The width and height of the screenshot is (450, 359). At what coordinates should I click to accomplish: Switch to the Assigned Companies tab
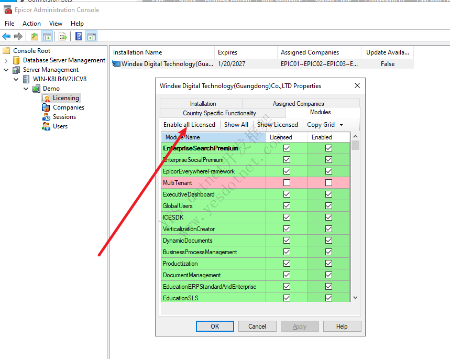coord(298,104)
